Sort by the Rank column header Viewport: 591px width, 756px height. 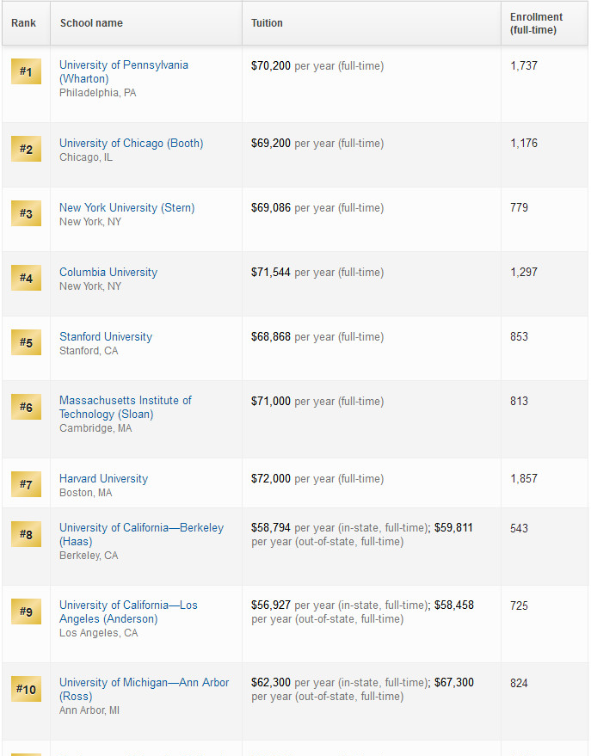24,23
